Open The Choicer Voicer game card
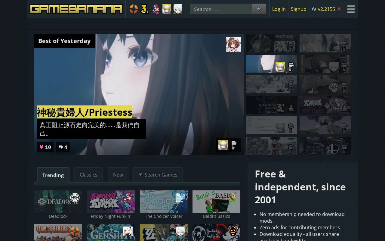 click(x=164, y=205)
